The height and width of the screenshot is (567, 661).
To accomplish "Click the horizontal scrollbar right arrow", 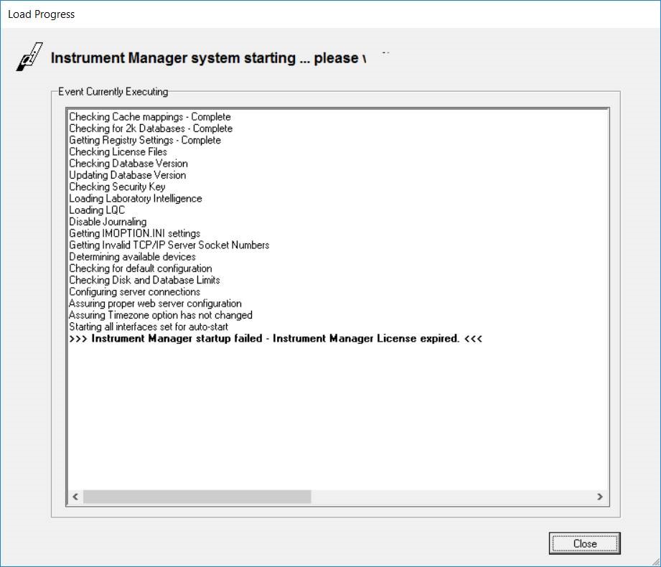I will click(601, 496).
